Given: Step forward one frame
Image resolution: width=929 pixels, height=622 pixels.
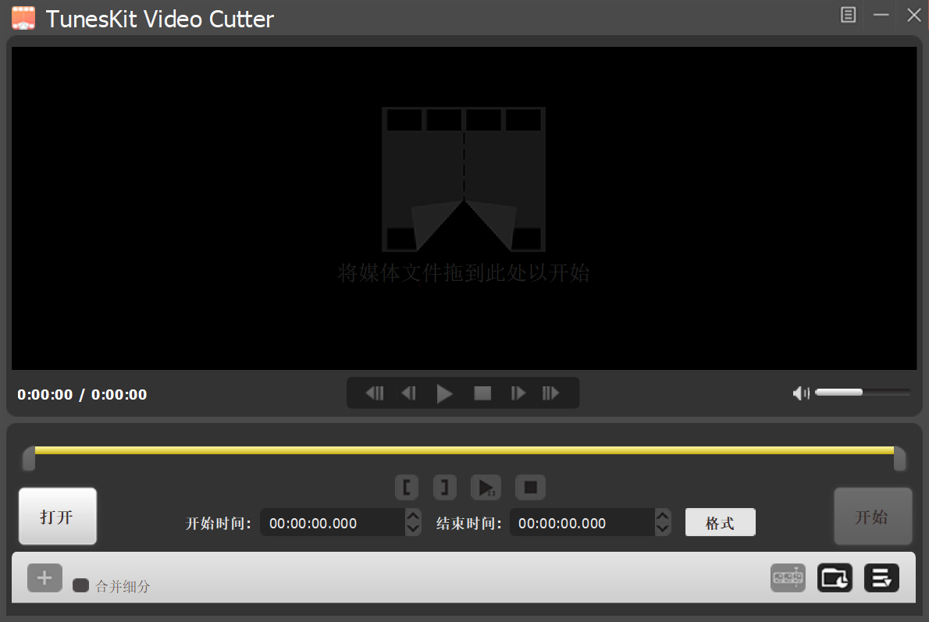Looking at the screenshot, I should (518, 393).
